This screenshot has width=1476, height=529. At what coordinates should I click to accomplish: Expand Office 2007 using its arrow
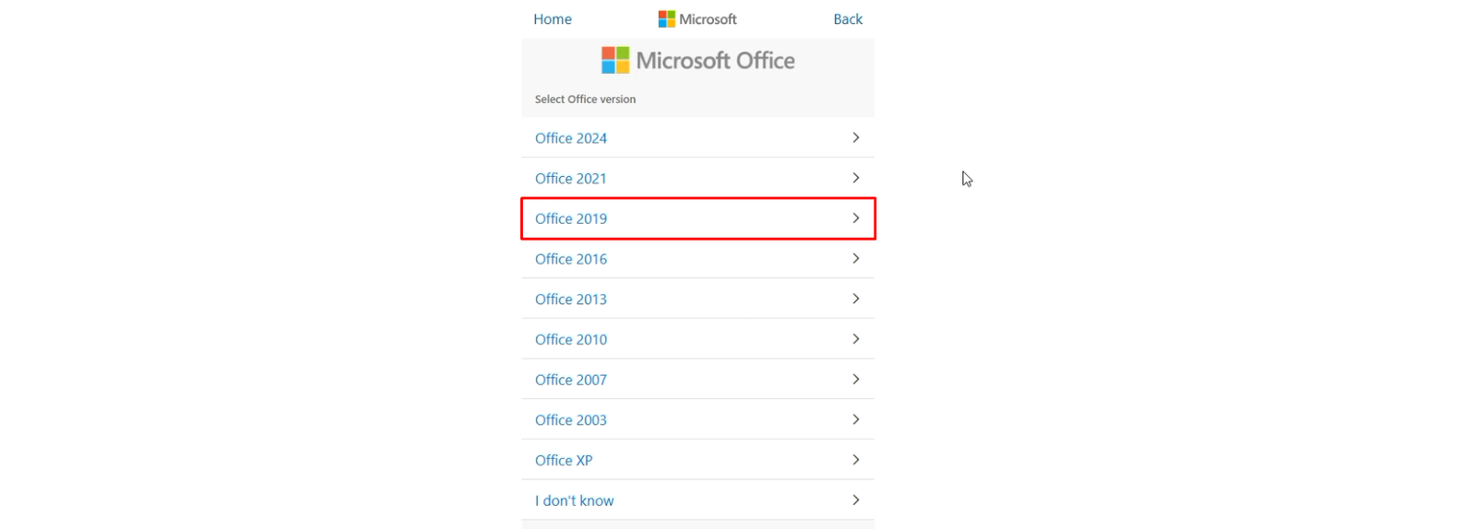coord(856,380)
